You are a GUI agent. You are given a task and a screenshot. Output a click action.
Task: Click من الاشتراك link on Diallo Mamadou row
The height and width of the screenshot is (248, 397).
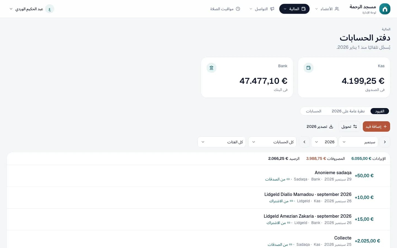[281, 201]
